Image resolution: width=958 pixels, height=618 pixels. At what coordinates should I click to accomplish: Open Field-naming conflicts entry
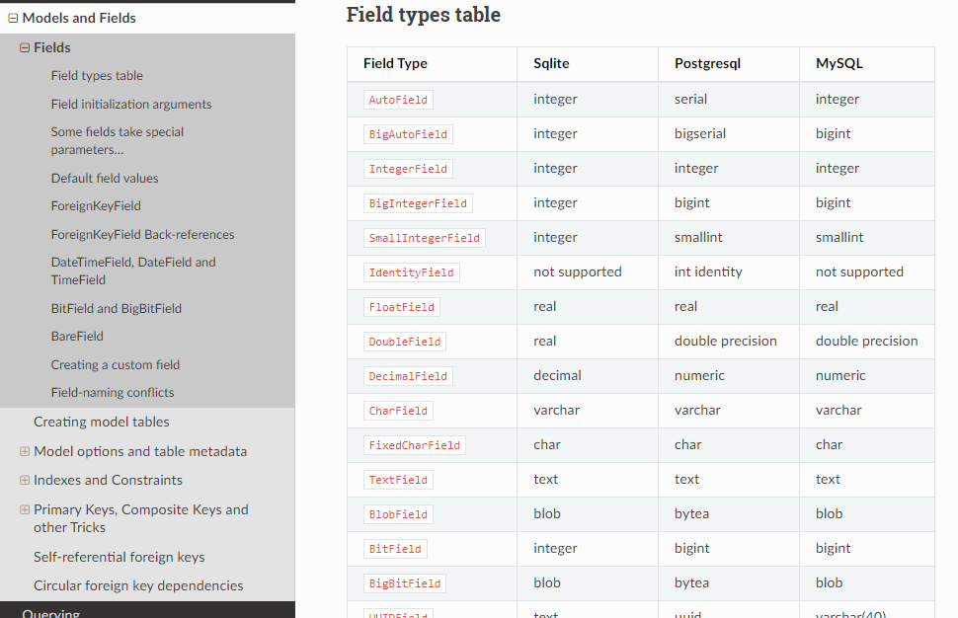click(x=113, y=393)
